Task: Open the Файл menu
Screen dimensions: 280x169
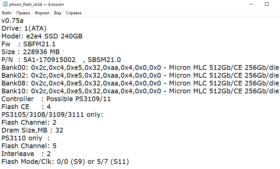Action: tap(6, 13)
